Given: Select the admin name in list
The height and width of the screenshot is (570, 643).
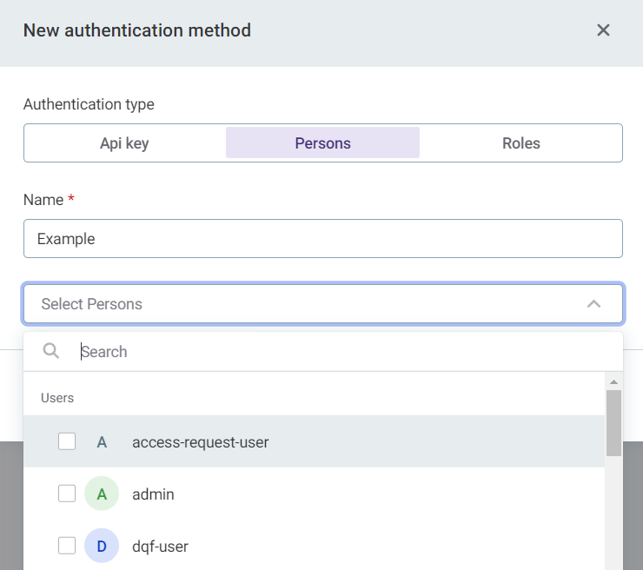Looking at the screenshot, I should (x=153, y=494).
